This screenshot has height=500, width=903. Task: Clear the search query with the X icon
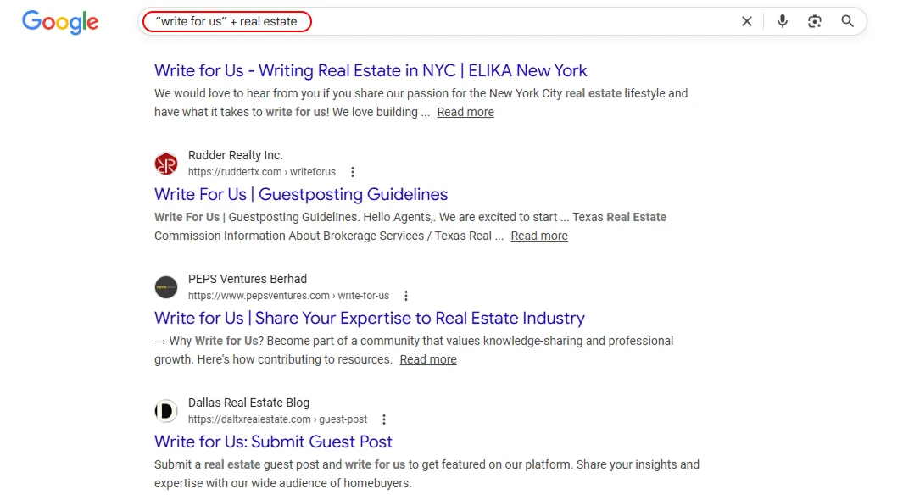click(x=747, y=21)
